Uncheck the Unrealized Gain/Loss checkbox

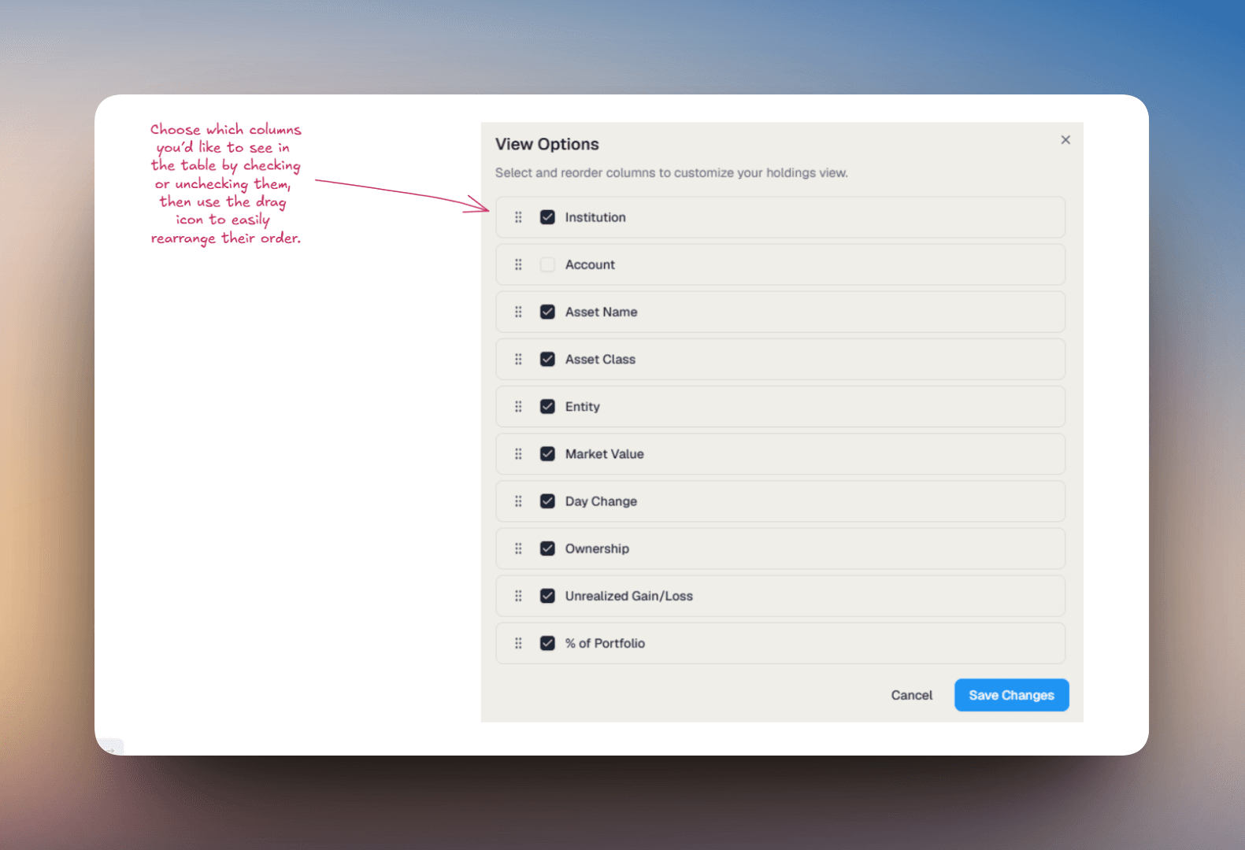(x=547, y=596)
